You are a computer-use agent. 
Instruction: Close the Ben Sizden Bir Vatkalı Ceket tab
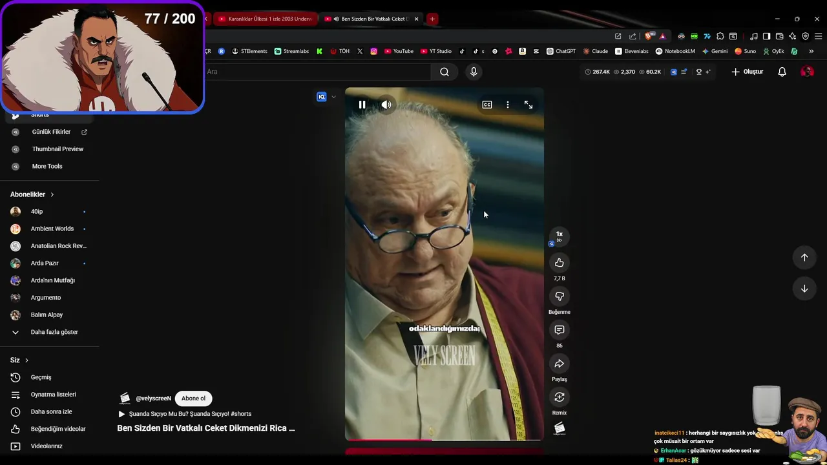pyautogui.click(x=416, y=19)
